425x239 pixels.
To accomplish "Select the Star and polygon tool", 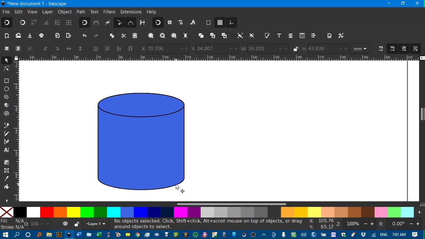I will (x=6, y=97).
